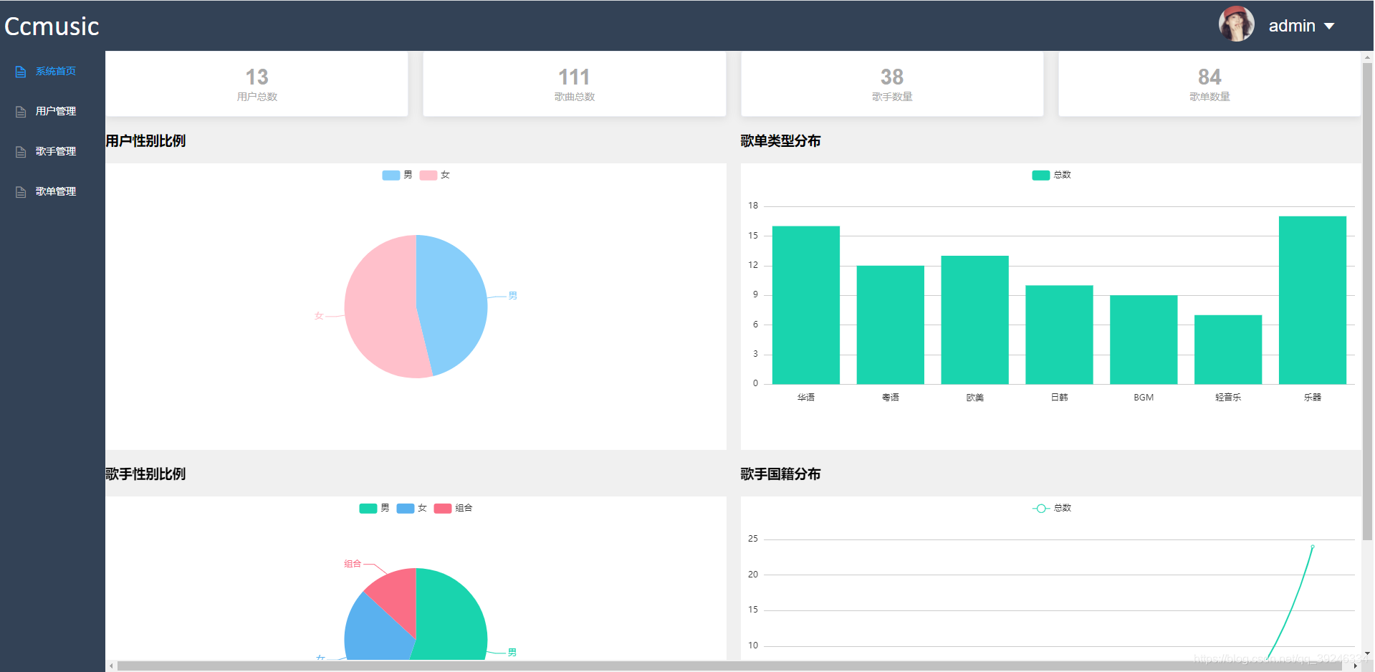Click the 歌手国籍分布 heading
Image resolution: width=1375 pixels, height=672 pixels.
click(780, 474)
